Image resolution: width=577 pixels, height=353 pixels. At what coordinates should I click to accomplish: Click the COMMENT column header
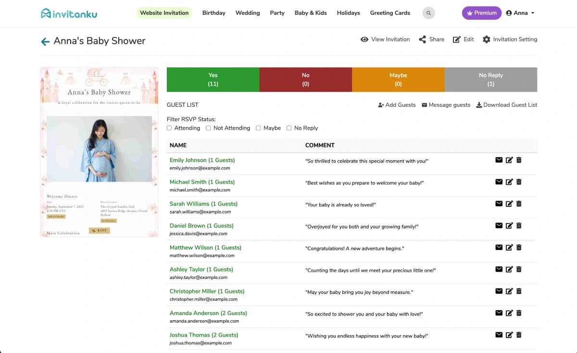320,145
